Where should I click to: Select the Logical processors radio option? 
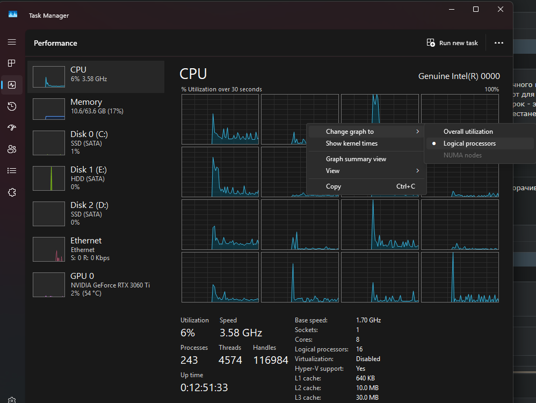tap(469, 143)
